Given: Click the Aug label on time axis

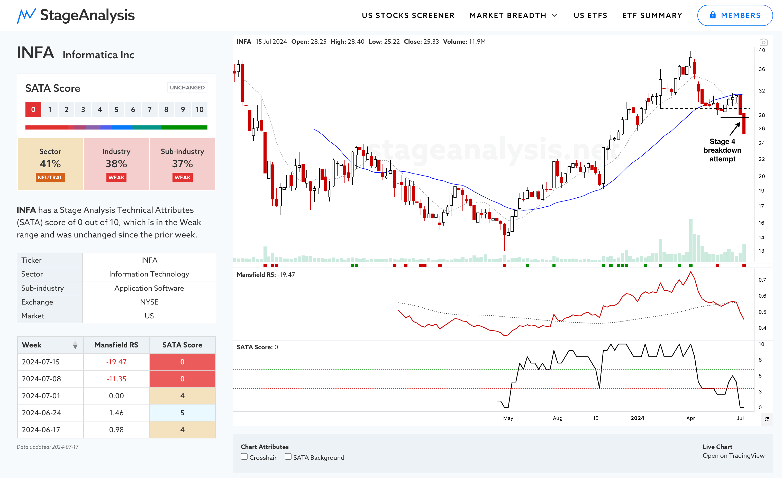Looking at the screenshot, I should point(558,418).
